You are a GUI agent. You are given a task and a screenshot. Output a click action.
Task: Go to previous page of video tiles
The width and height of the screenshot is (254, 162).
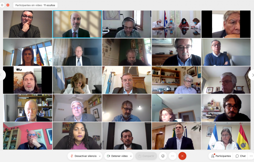coord(2,75)
